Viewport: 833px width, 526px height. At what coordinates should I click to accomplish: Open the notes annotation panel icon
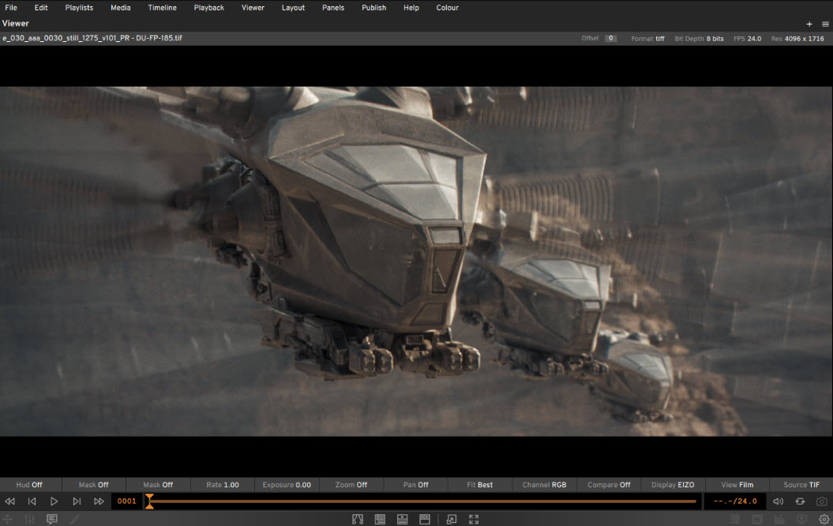pyautogui.click(x=52, y=519)
